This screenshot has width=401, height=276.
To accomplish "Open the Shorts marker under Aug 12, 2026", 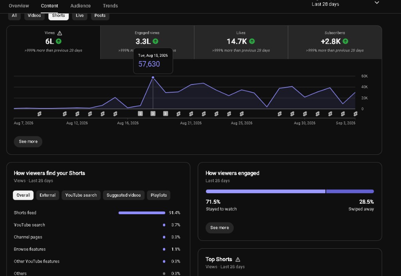I will click(x=77, y=114).
